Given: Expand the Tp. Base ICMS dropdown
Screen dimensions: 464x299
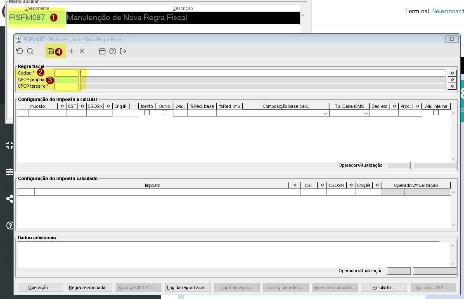Looking at the screenshot, I should [366, 113].
